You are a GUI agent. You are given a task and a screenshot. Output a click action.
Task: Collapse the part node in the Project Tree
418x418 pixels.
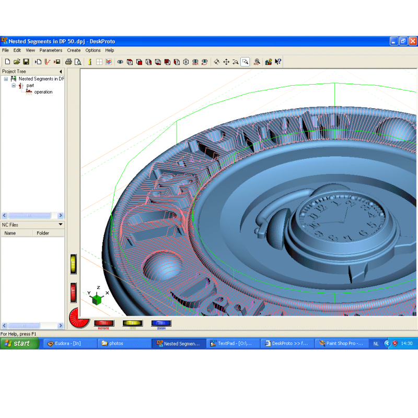[14, 85]
